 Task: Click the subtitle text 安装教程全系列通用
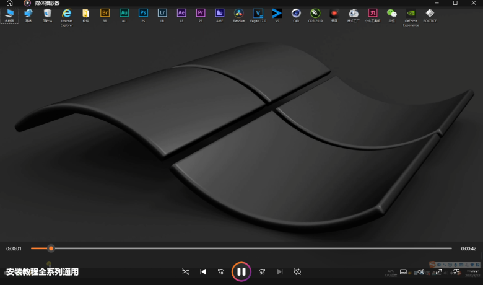[42, 272]
